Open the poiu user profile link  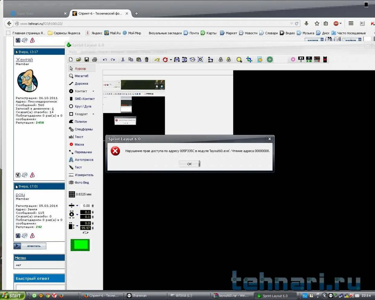[20, 194]
